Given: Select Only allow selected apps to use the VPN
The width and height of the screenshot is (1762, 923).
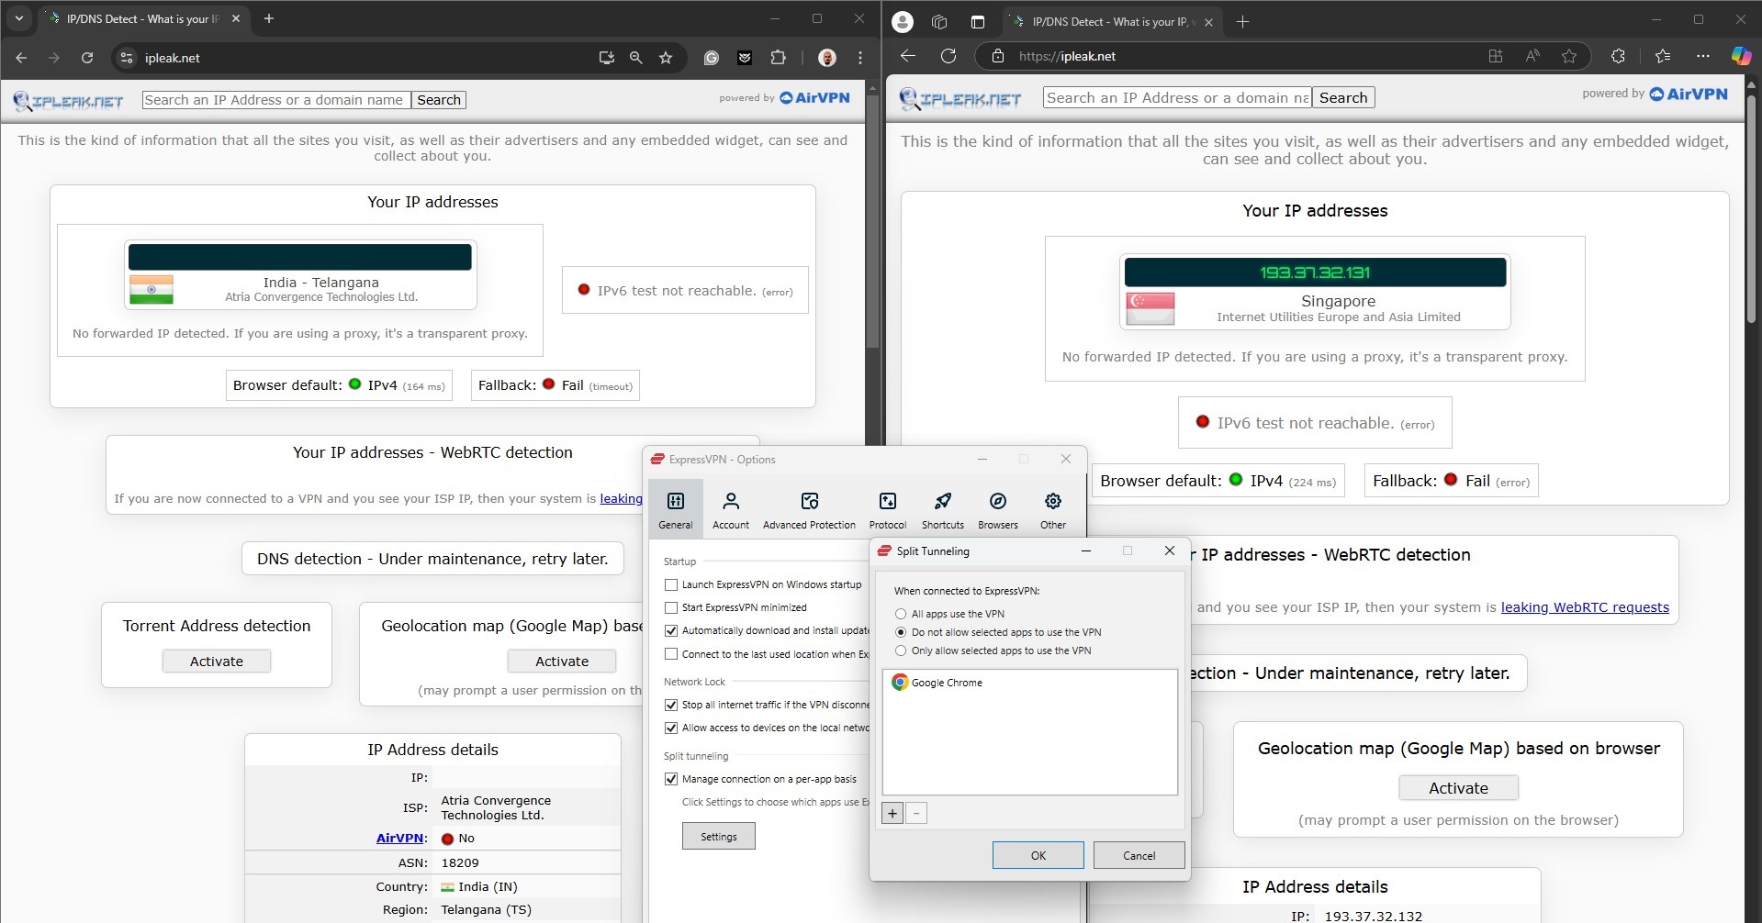Looking at the screenshot, I should tap(901, 651).
